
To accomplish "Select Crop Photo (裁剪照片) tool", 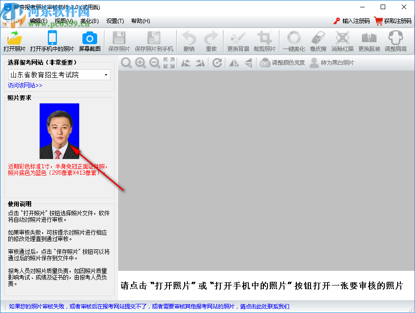I will point(265,41).
